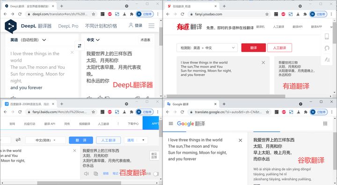337x185 pixels.
Task: Click the translate.google.cn address bar
Action: click(229, 112)
